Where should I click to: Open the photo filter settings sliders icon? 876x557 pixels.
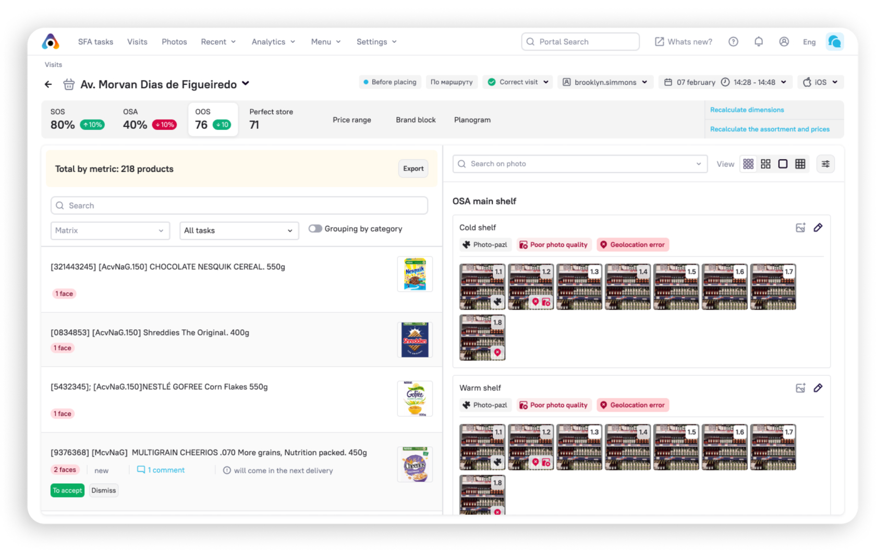tap(825, 164)
